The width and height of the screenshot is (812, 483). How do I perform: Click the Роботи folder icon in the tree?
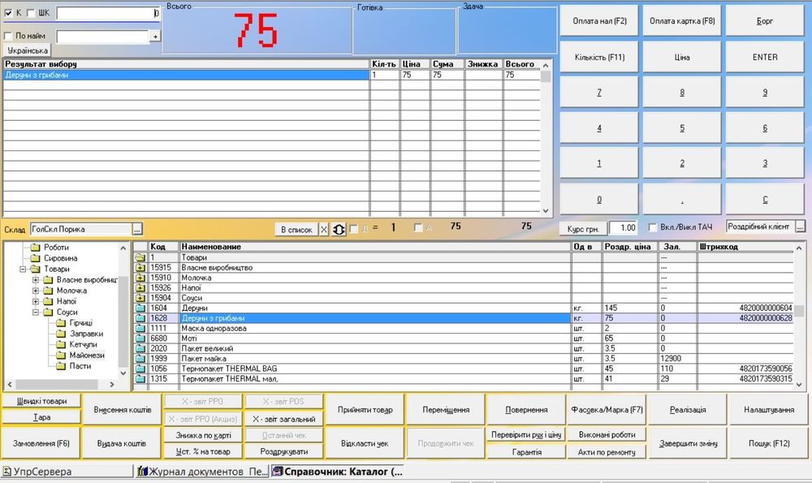click(x=35, y=247)
